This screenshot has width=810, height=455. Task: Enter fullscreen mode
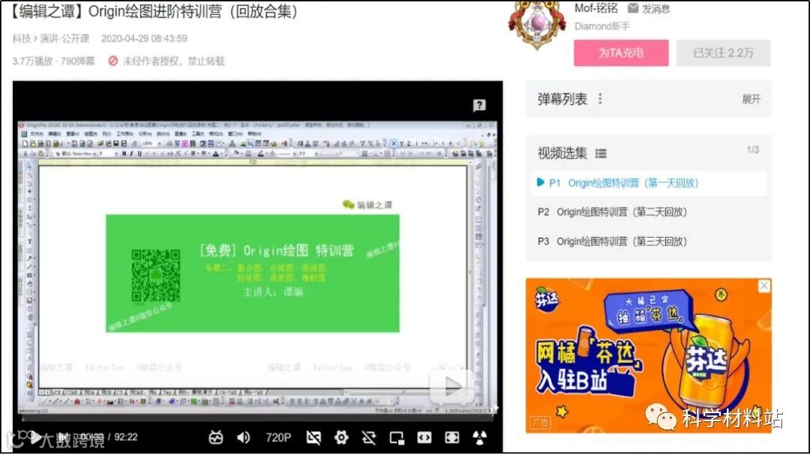(x=451, y=438)
